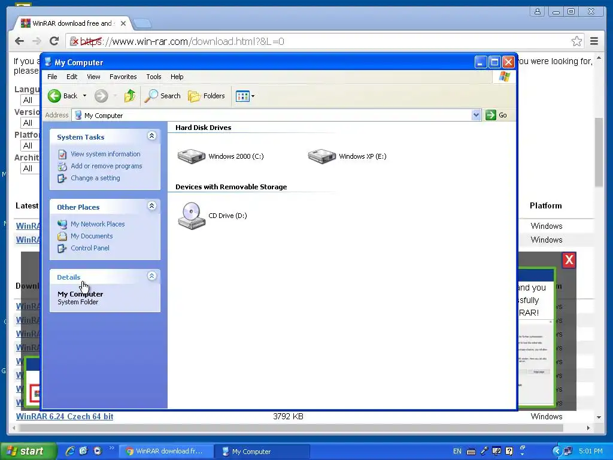Screen dimensions: 613x460
Task: Open the Search tool in My Computer
Action: pos(163,96)
